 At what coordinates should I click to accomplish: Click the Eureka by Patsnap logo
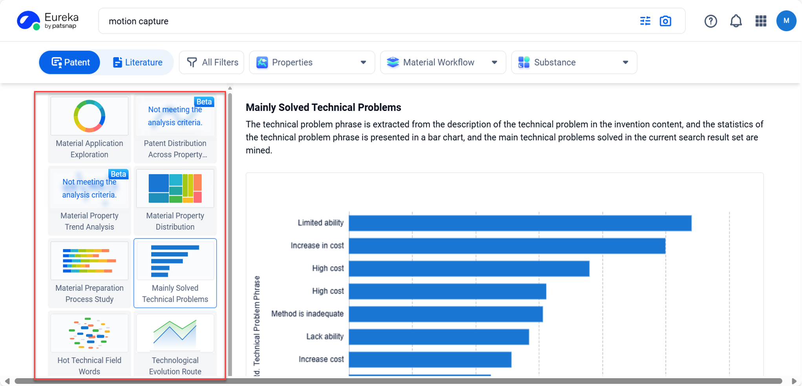coord(47,21)
